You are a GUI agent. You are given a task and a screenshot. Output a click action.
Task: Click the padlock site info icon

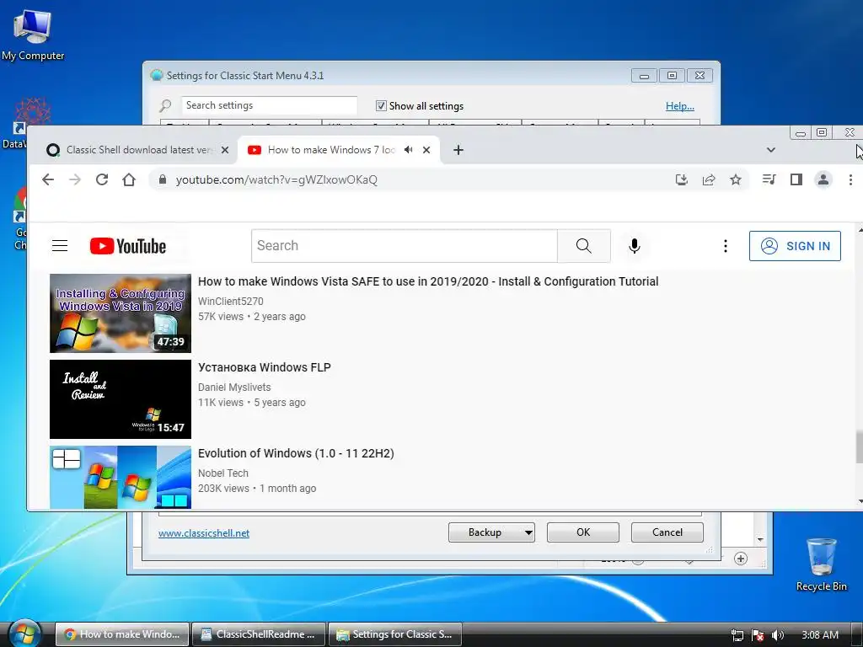(x=163, y=179)
